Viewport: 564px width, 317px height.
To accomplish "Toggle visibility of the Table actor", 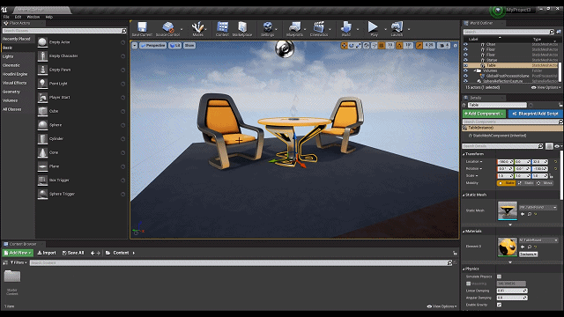I will 466,65.
